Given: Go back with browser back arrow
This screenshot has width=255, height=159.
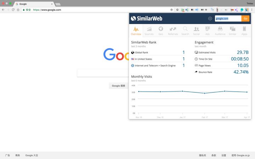Looking at the screenshot, I should pos(3,10).
